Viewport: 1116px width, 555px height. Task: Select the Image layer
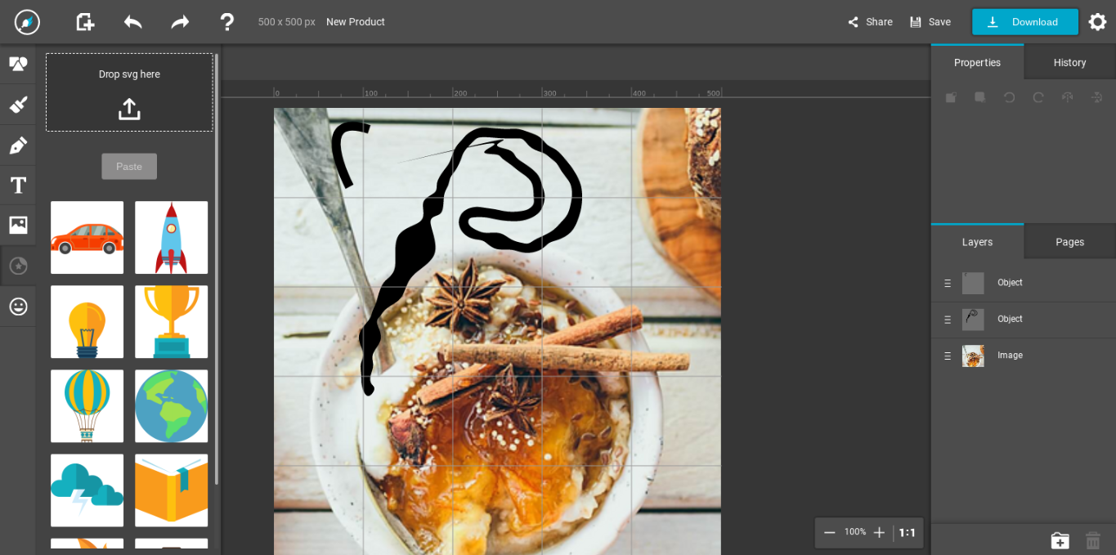click(1024, 356)
